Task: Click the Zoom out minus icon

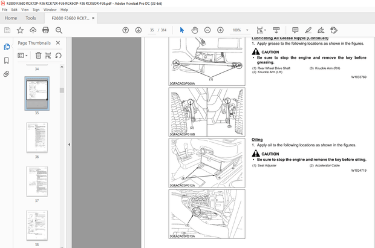Action: point(208,30)
